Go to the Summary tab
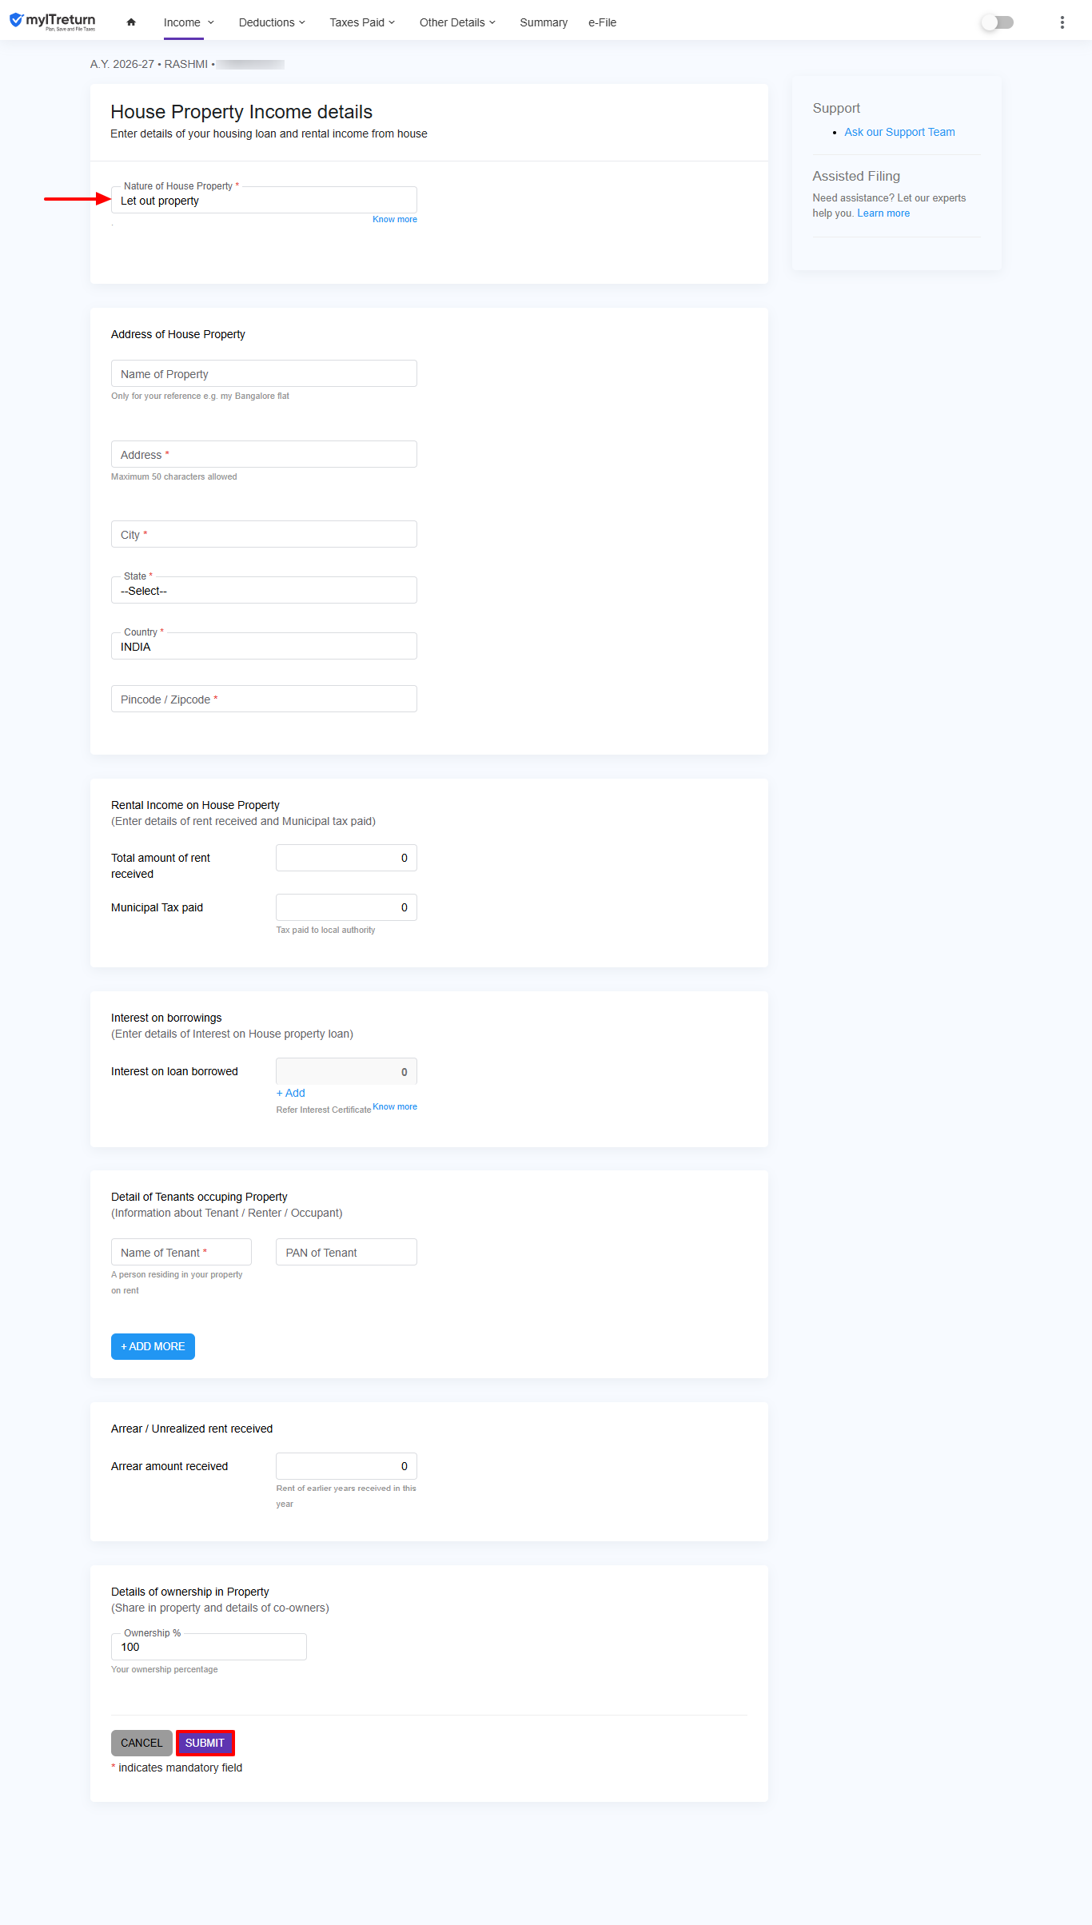 click(544, 22)
